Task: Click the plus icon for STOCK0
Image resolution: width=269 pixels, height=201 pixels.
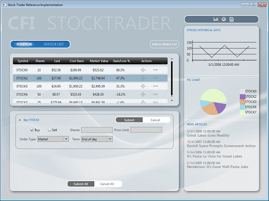Action: tap(143, 70)
